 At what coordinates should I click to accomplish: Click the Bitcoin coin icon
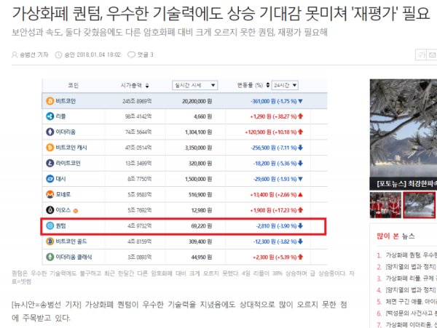tap(50, 101)
